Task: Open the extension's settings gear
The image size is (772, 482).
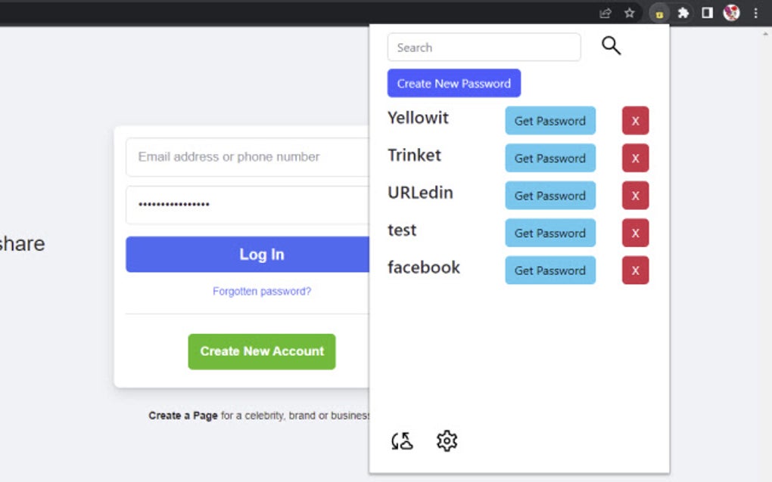Action: point(447,440)
